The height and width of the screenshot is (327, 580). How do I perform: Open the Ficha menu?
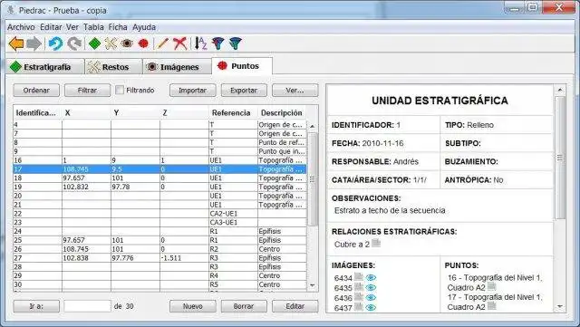pyautogui.click(x=118, y=27)
